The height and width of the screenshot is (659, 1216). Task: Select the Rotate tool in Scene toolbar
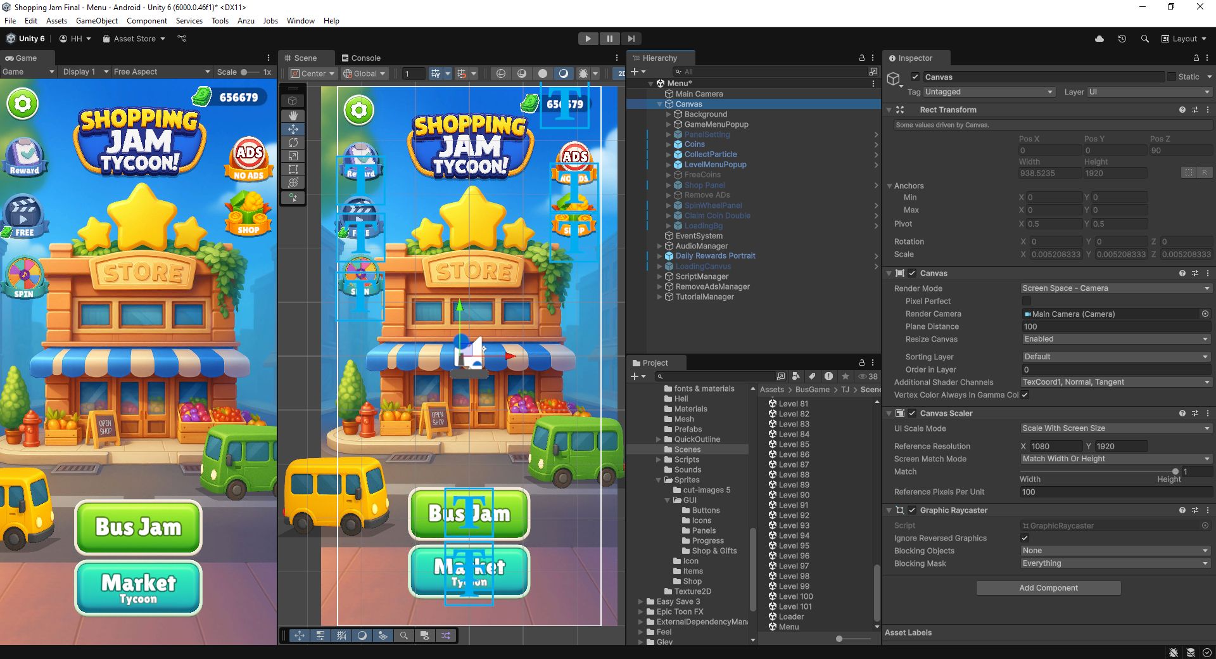[293, 143]
